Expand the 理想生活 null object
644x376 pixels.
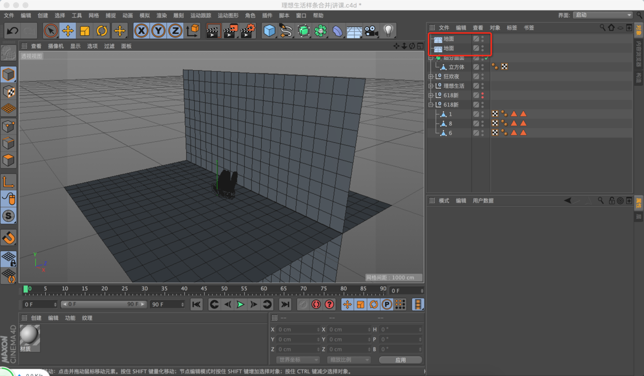point(431,86)
